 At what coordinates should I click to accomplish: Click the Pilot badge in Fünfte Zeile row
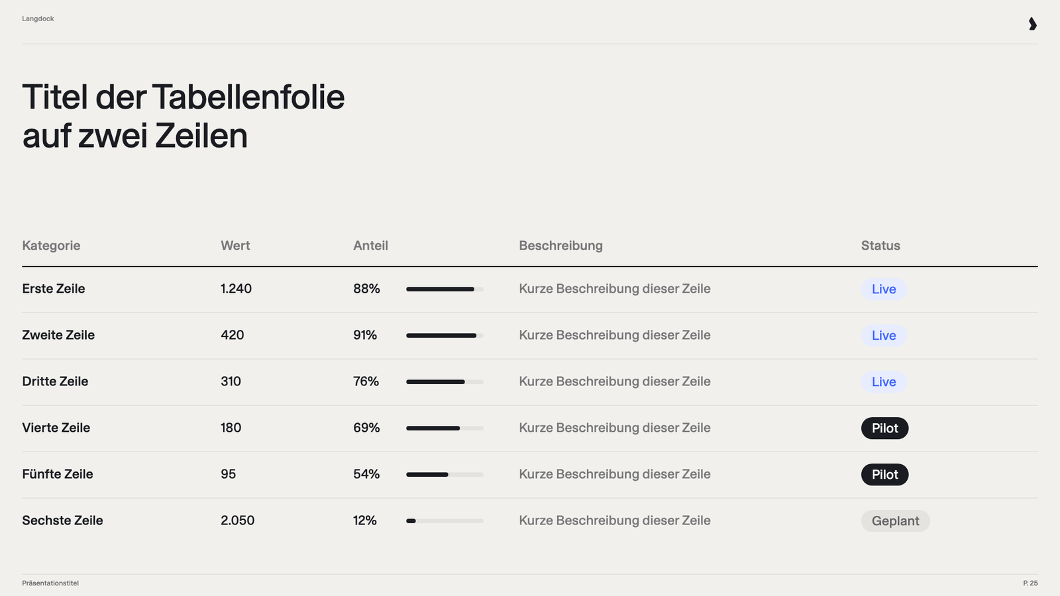pyautogui.click(x=885, y=475)
